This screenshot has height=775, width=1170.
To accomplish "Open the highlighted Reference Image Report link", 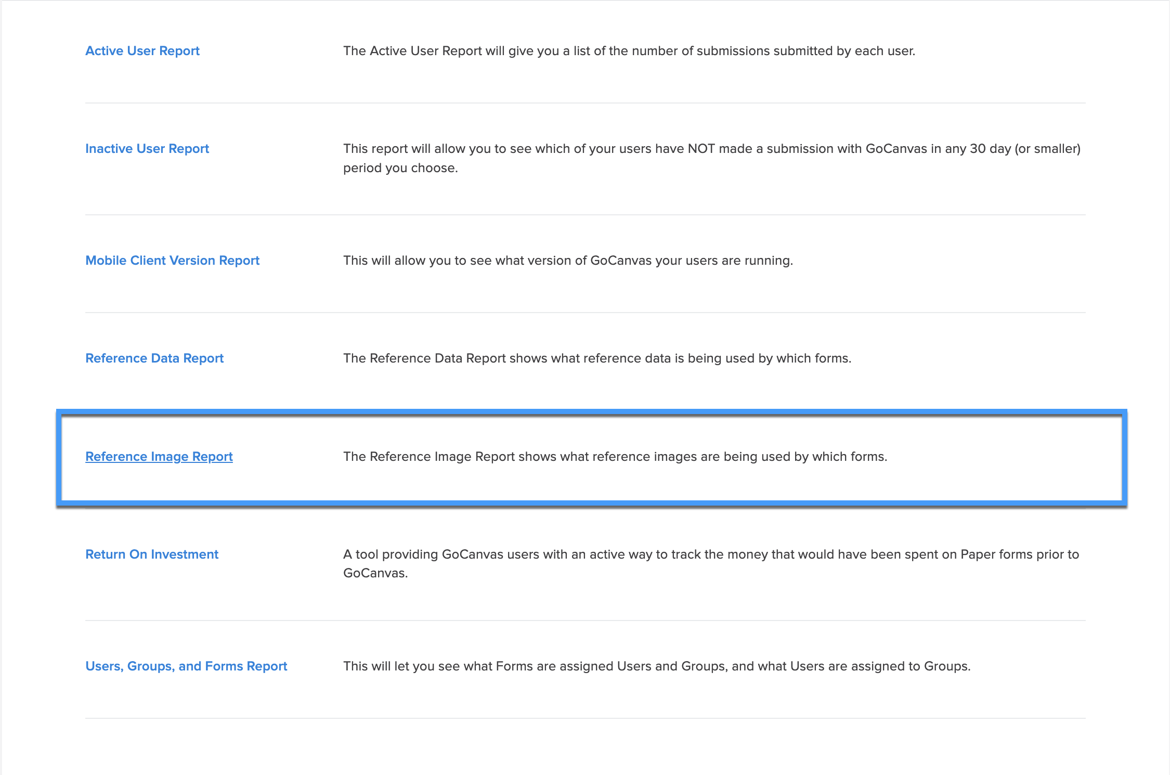I will tap(159, 456).
